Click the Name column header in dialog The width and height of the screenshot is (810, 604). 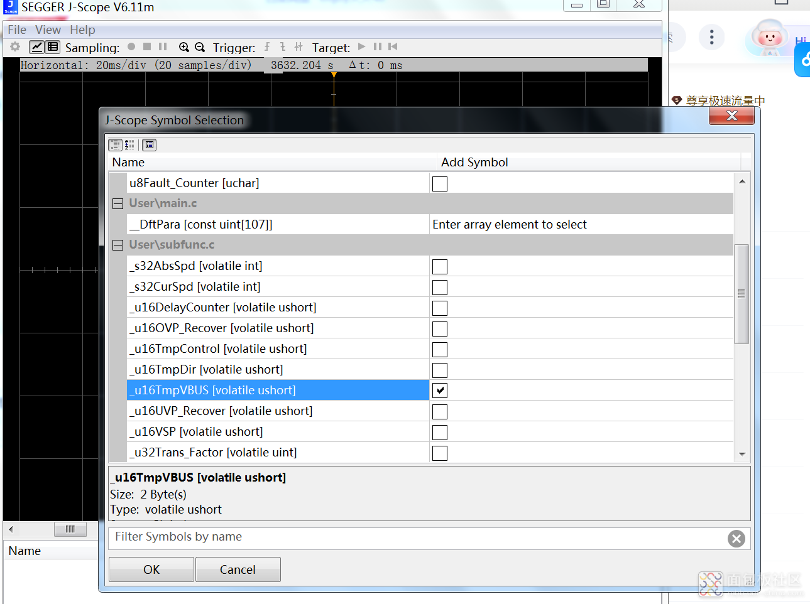[273, 163]
